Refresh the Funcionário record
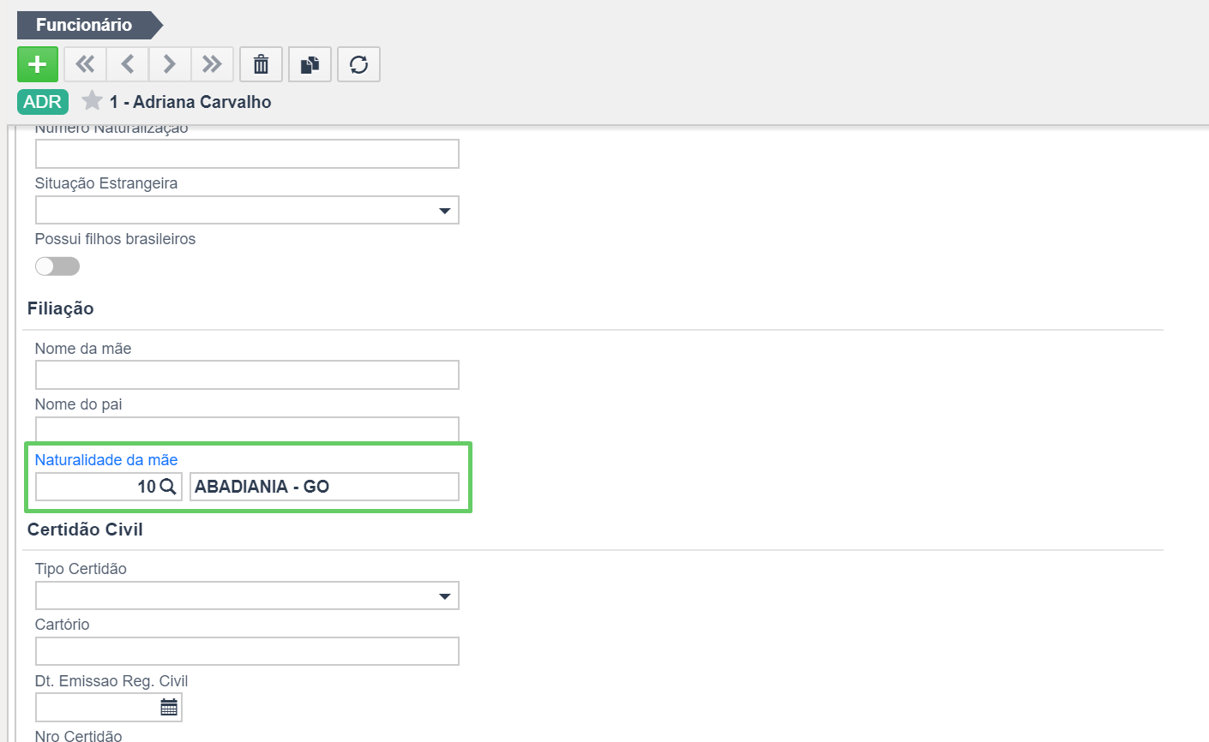 pos(358,64)
